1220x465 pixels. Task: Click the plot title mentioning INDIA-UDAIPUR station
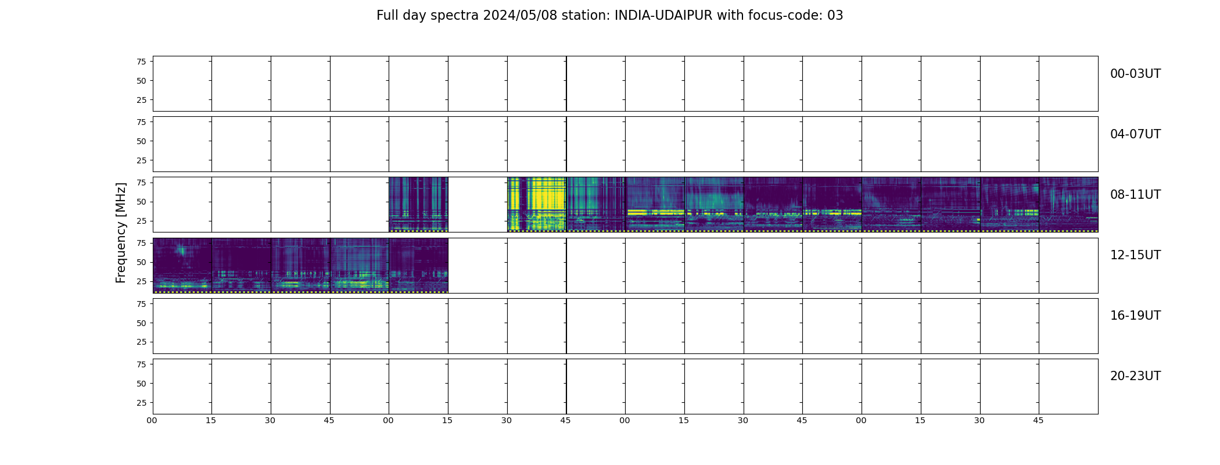click(609, 16)
